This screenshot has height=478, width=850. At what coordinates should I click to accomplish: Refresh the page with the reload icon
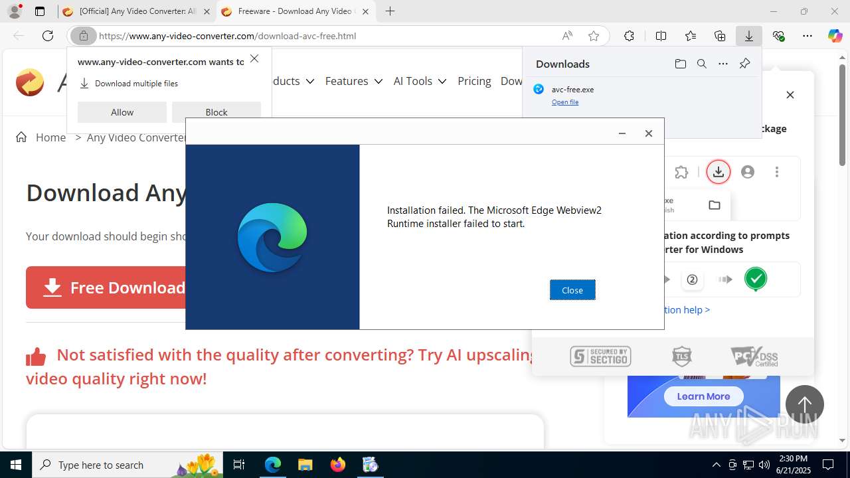coord(48,36)
